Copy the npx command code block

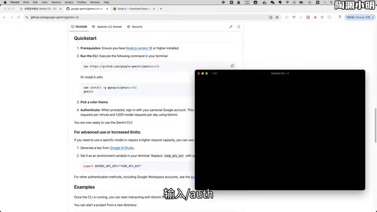(x=232, y=66)
